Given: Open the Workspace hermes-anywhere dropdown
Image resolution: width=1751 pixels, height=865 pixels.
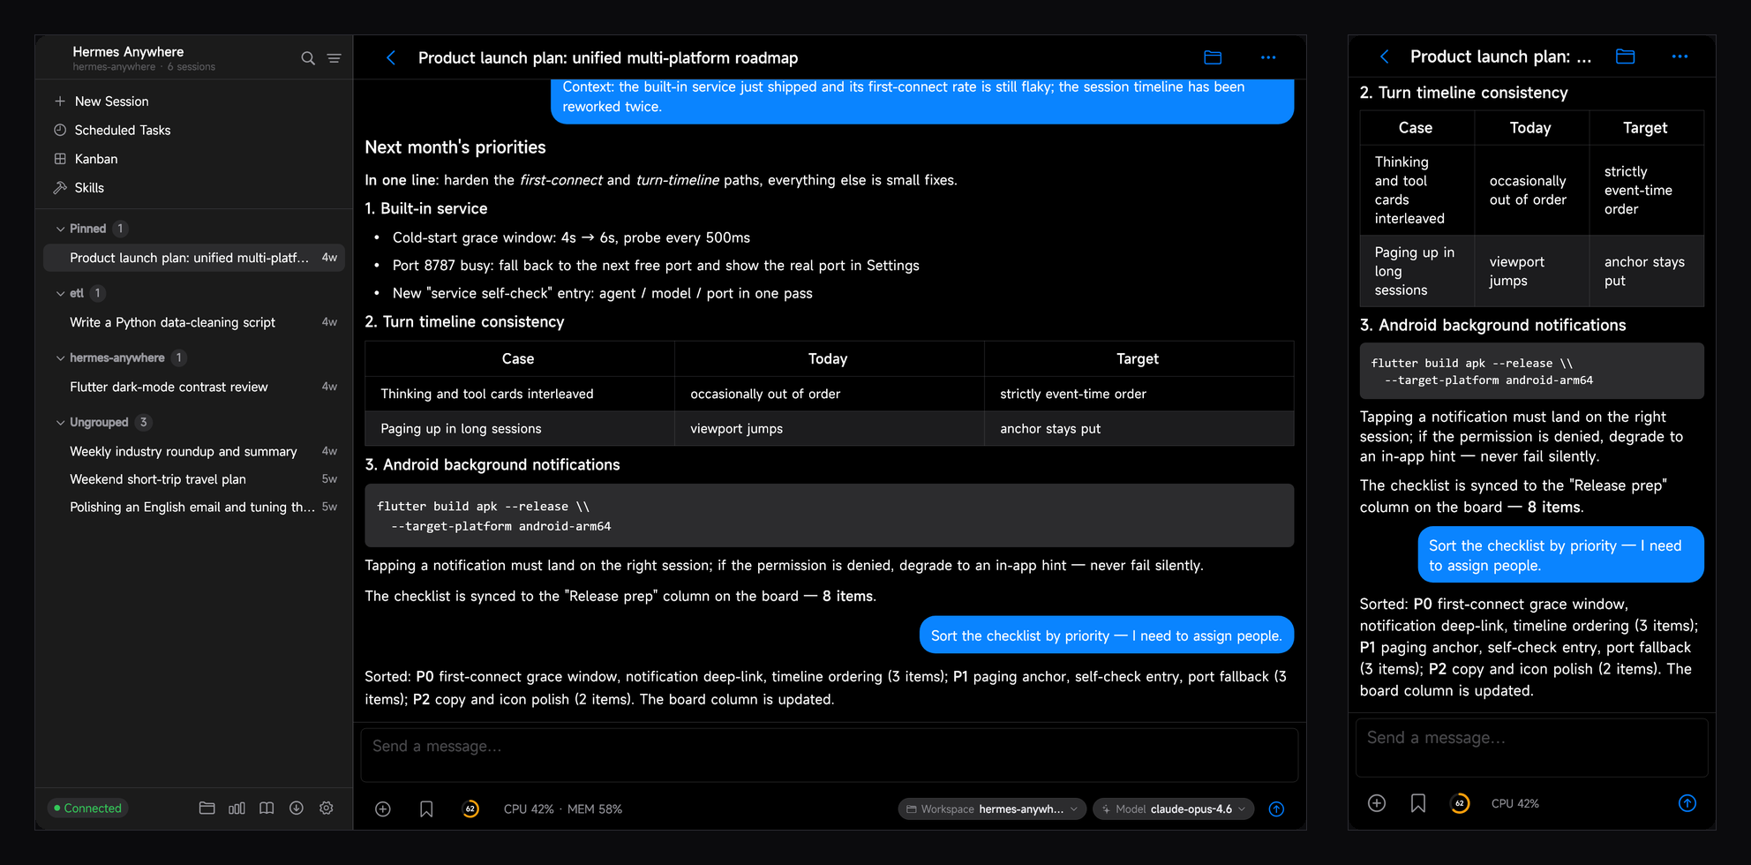Looking at the screenshot, I should (992, 809).
